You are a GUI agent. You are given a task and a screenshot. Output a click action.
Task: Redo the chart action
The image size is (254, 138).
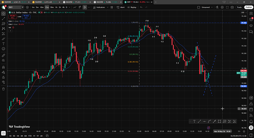click(x=146, y=7)
